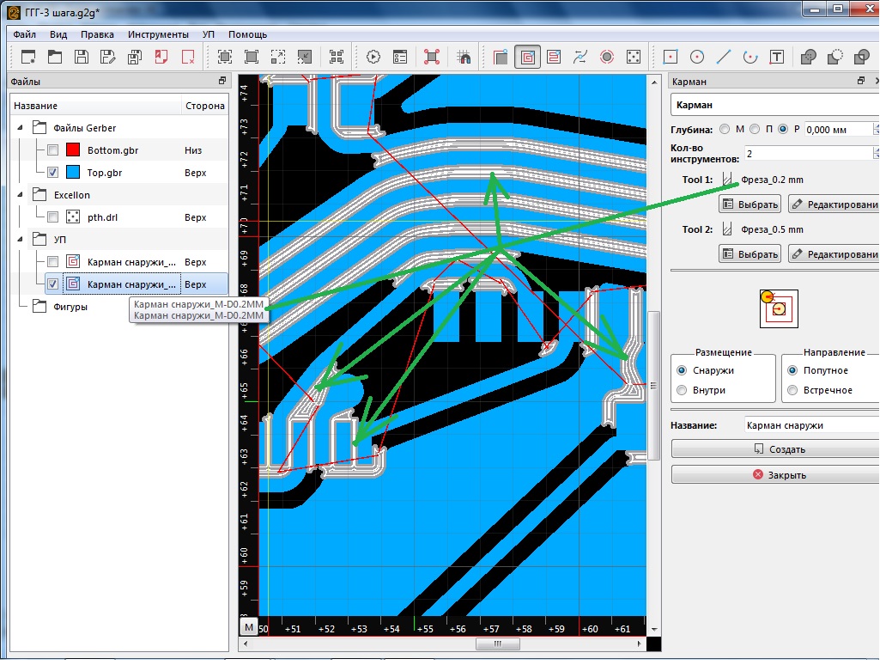Viewport: 886px width, 665px height.
Task: Click Выбрать button for Tool 1
Action: pos(749,205)
